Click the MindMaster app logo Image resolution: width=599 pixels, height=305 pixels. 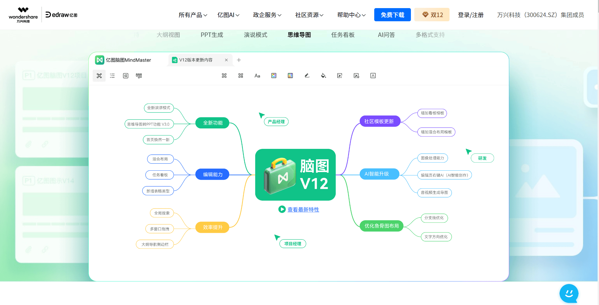(x=99, y=60)
